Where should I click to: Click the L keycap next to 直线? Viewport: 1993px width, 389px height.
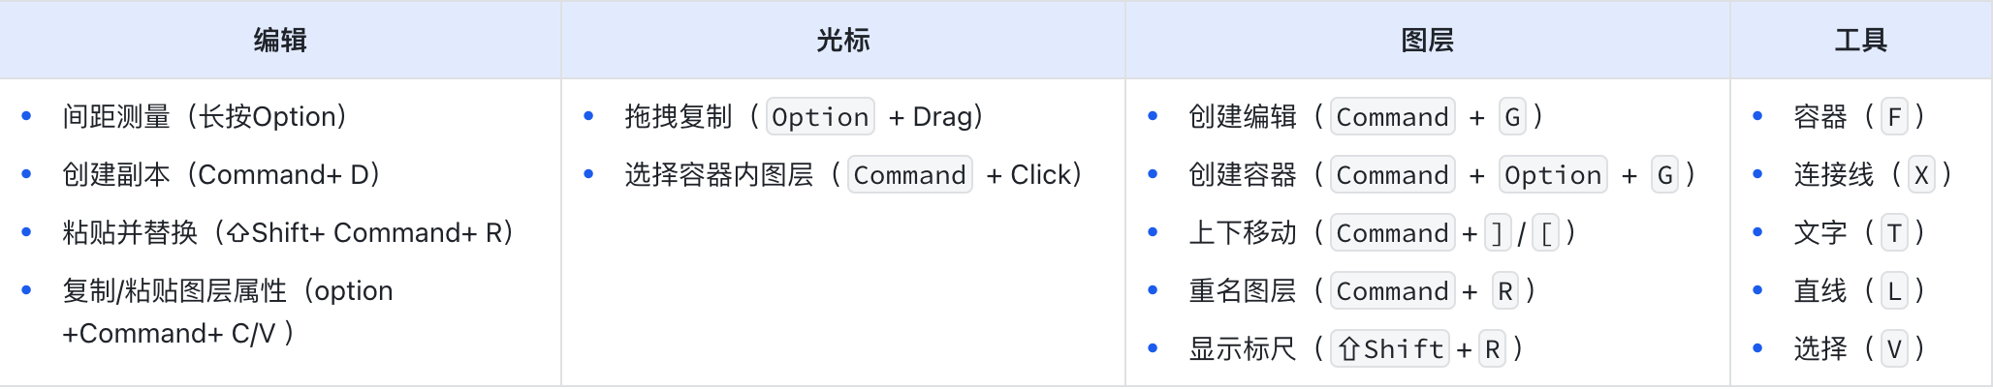coord(1893,291)
